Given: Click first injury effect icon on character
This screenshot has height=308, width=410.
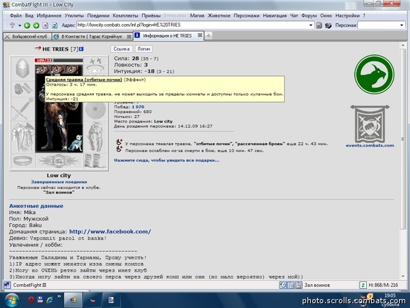Looking at the screenshot, I should (41, 69).
